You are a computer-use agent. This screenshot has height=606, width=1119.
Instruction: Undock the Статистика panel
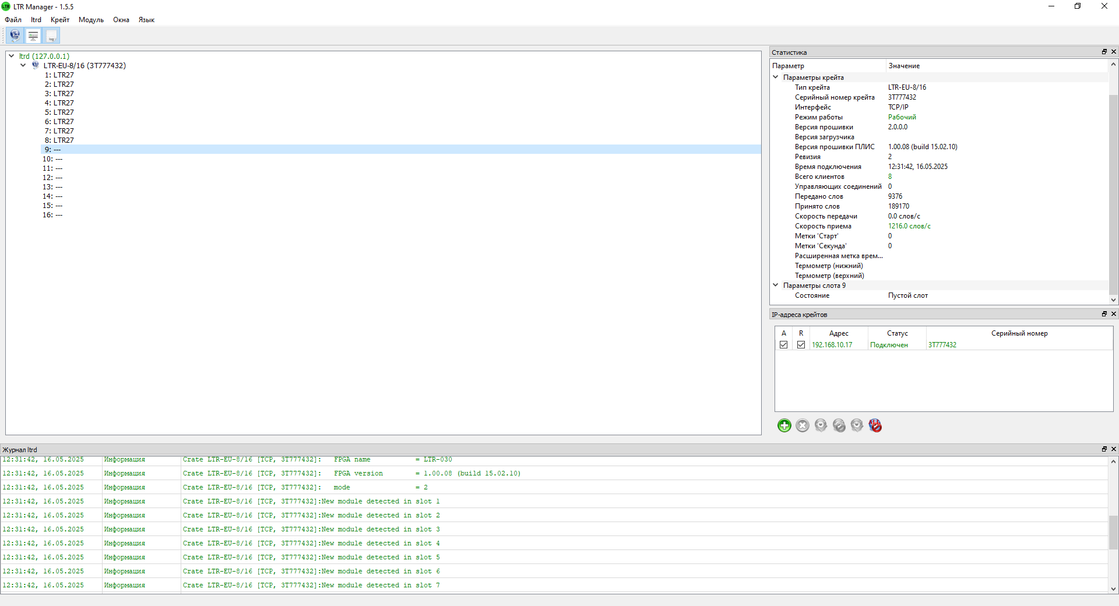1104,52
